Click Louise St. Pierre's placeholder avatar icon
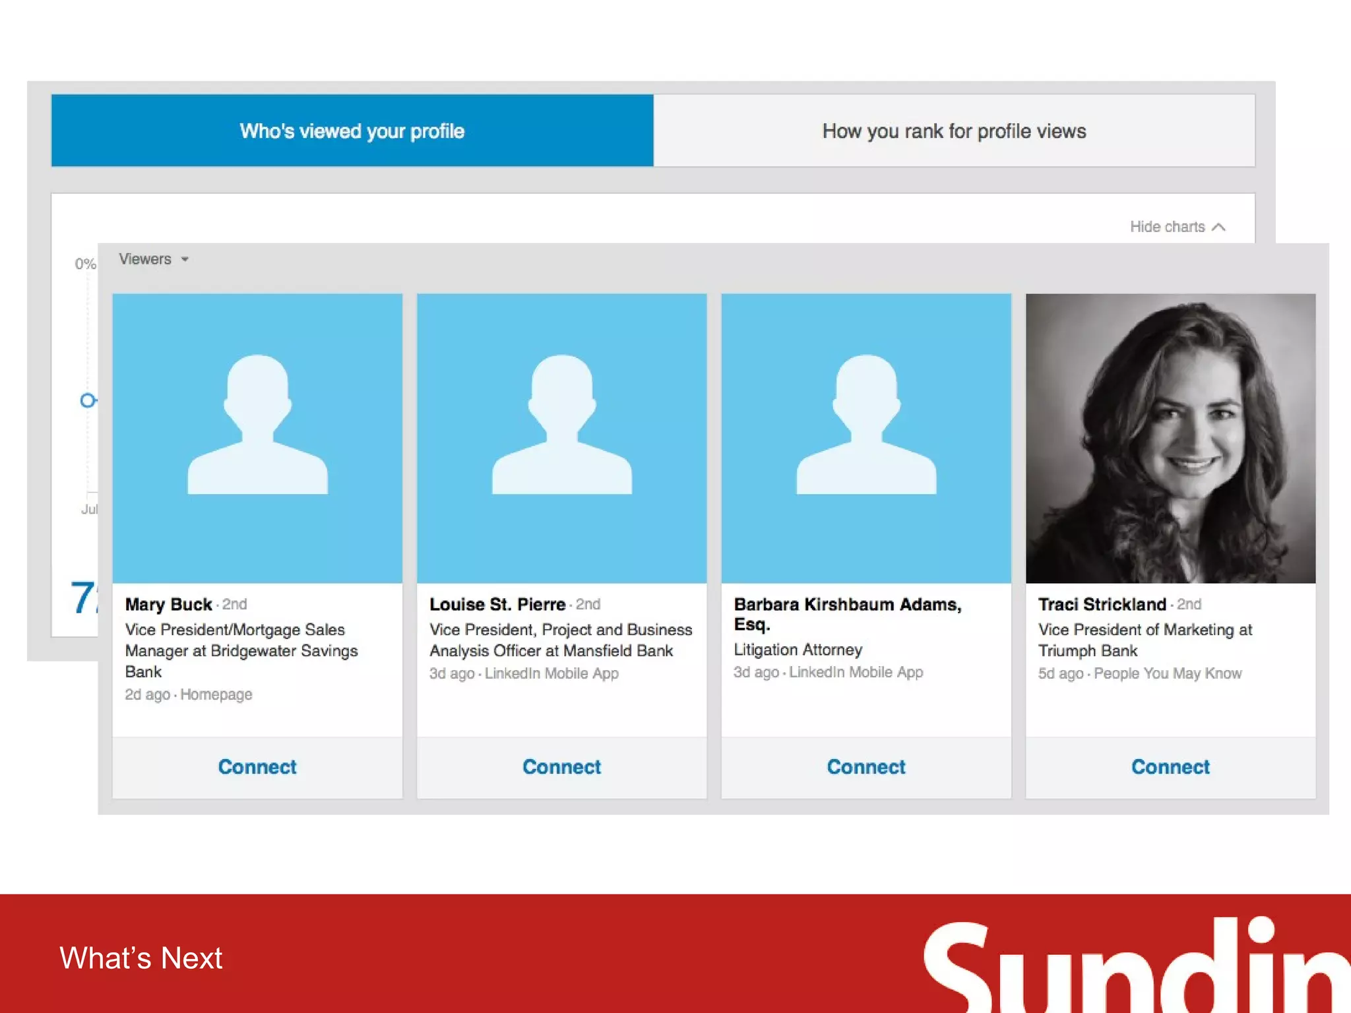This screenshot has width=1351, height=1013. coord(561,425)
